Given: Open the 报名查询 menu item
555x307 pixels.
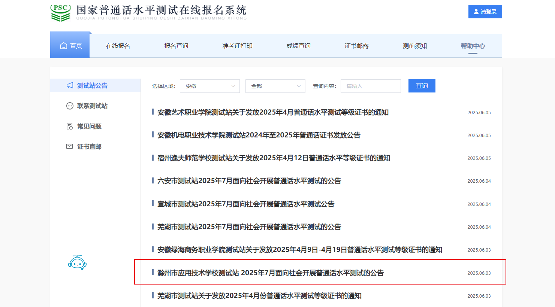Looking at the screenshot, I should pos(176,46).
